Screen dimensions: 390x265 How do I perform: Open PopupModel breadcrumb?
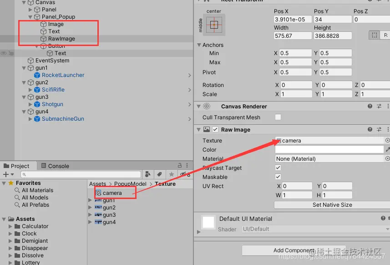(x=130, y=183)
